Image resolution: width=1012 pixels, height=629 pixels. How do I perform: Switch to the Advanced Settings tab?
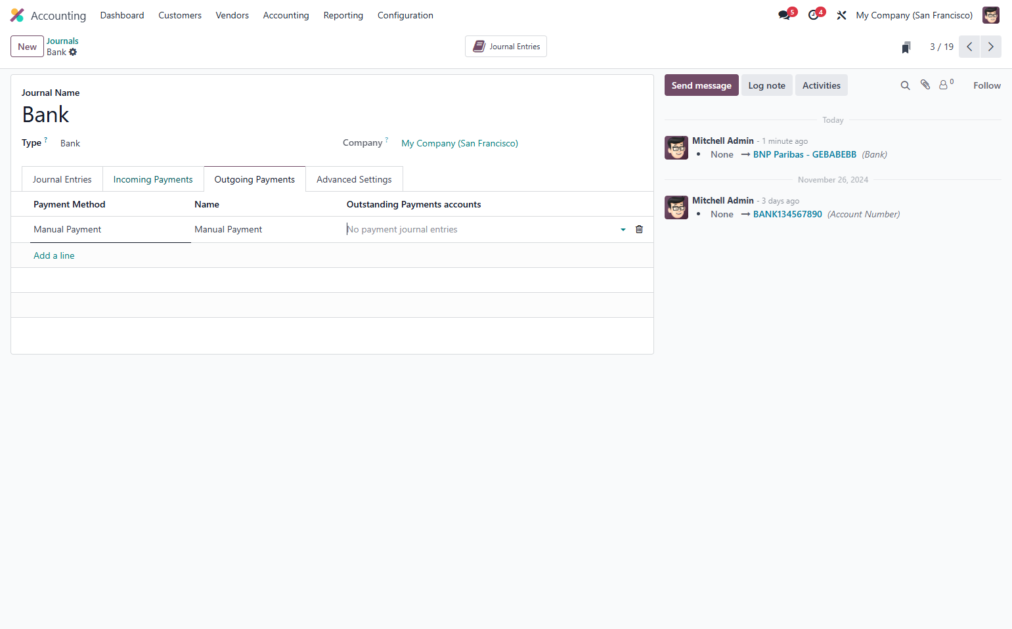click(x=354, y=179)
